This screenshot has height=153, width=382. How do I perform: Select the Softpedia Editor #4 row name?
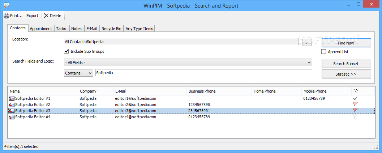pos(33,117)
